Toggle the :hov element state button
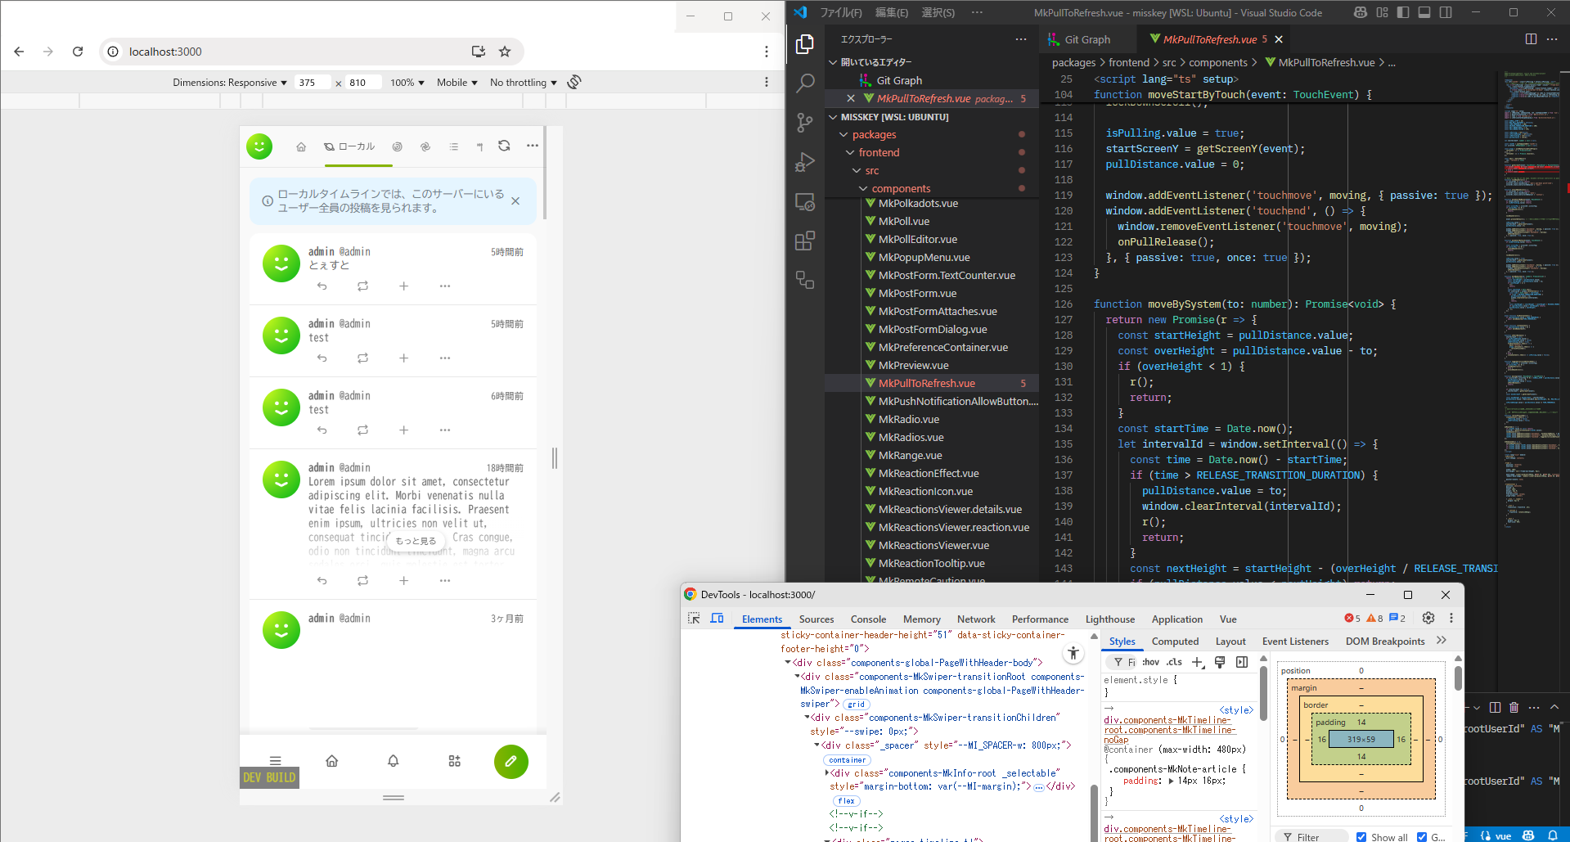1570x842 pixels. (1150, 662)
